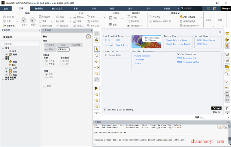This screenshot has height=147, width=231.
Task: Open the ANSYS Learning Hub link
Action: tap(186, 58)
